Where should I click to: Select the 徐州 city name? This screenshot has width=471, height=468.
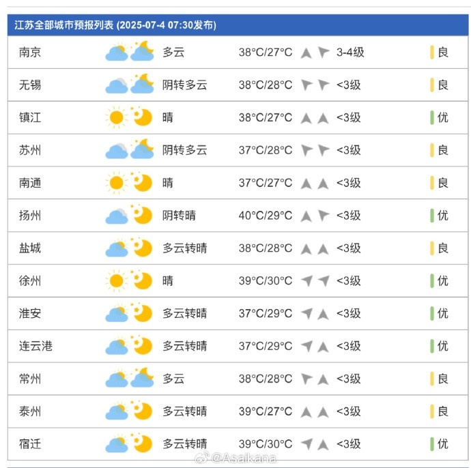30,280
